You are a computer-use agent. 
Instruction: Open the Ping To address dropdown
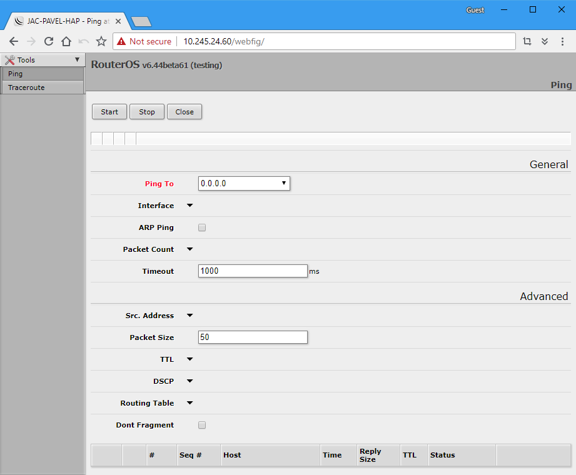click(283, 183)
